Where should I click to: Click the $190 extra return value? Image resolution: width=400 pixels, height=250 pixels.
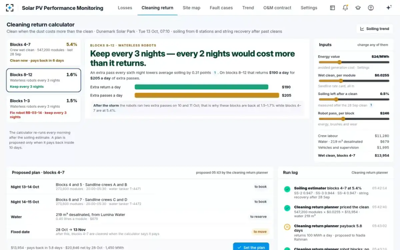coord(286,87)
